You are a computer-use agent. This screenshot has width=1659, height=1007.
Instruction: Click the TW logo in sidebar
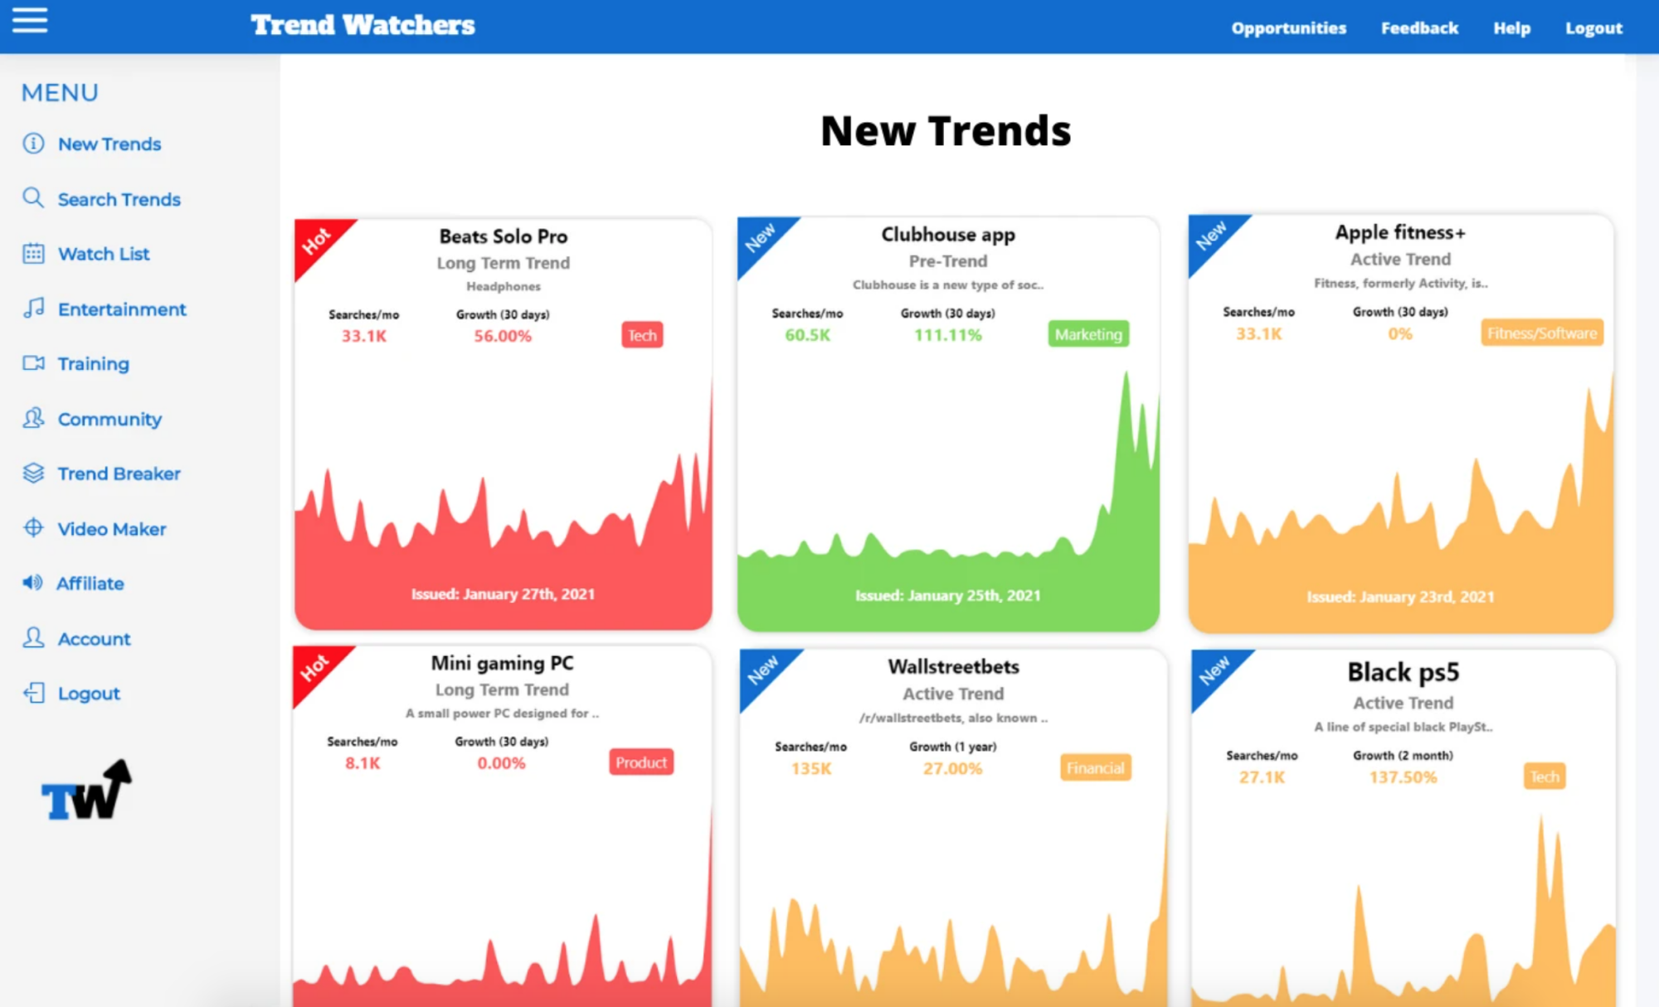tap(86, 791)
